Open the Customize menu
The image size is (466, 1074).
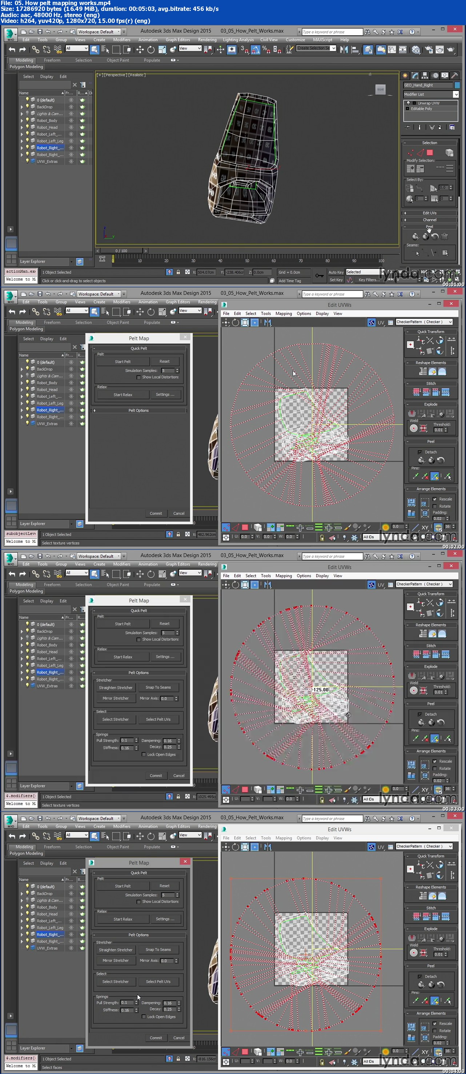click(295, 40)
